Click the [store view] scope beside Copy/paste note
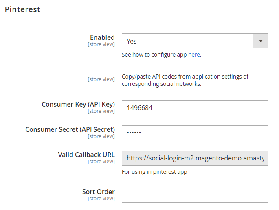 (x=101, y=79)
